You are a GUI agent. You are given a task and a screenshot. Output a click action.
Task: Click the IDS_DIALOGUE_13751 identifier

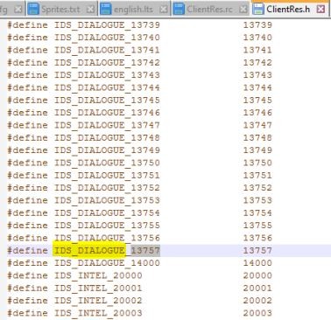pyautogui.click(x=107, y=176)
